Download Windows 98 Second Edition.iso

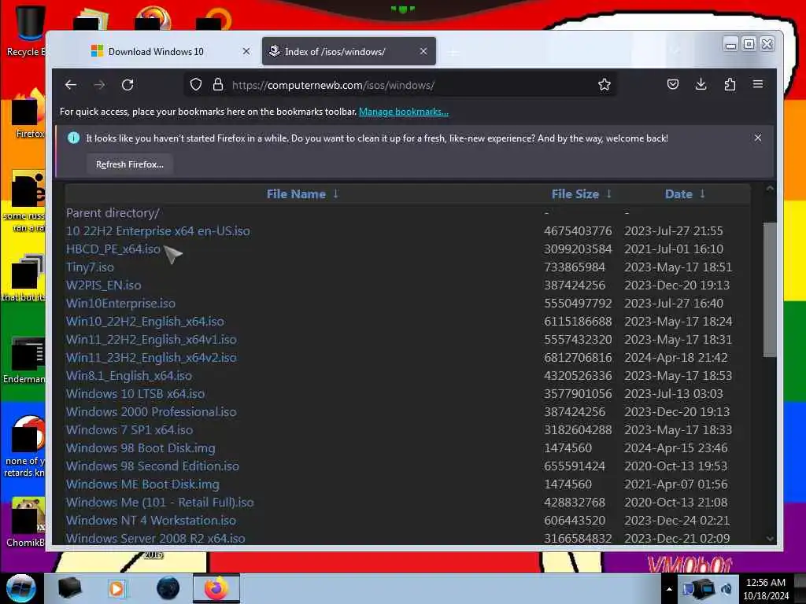(x=152, y=466)
